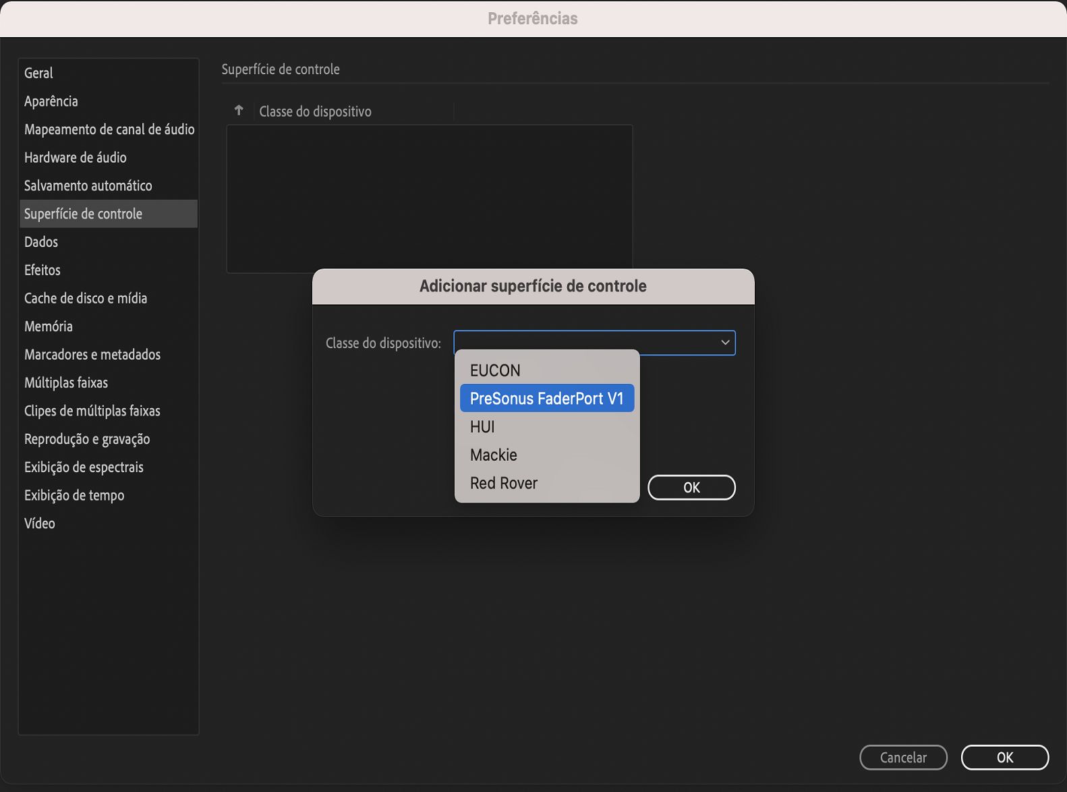Screen dimensions: 1067x792
Task: Open the Dados preferences category
Action: [109, 242]
